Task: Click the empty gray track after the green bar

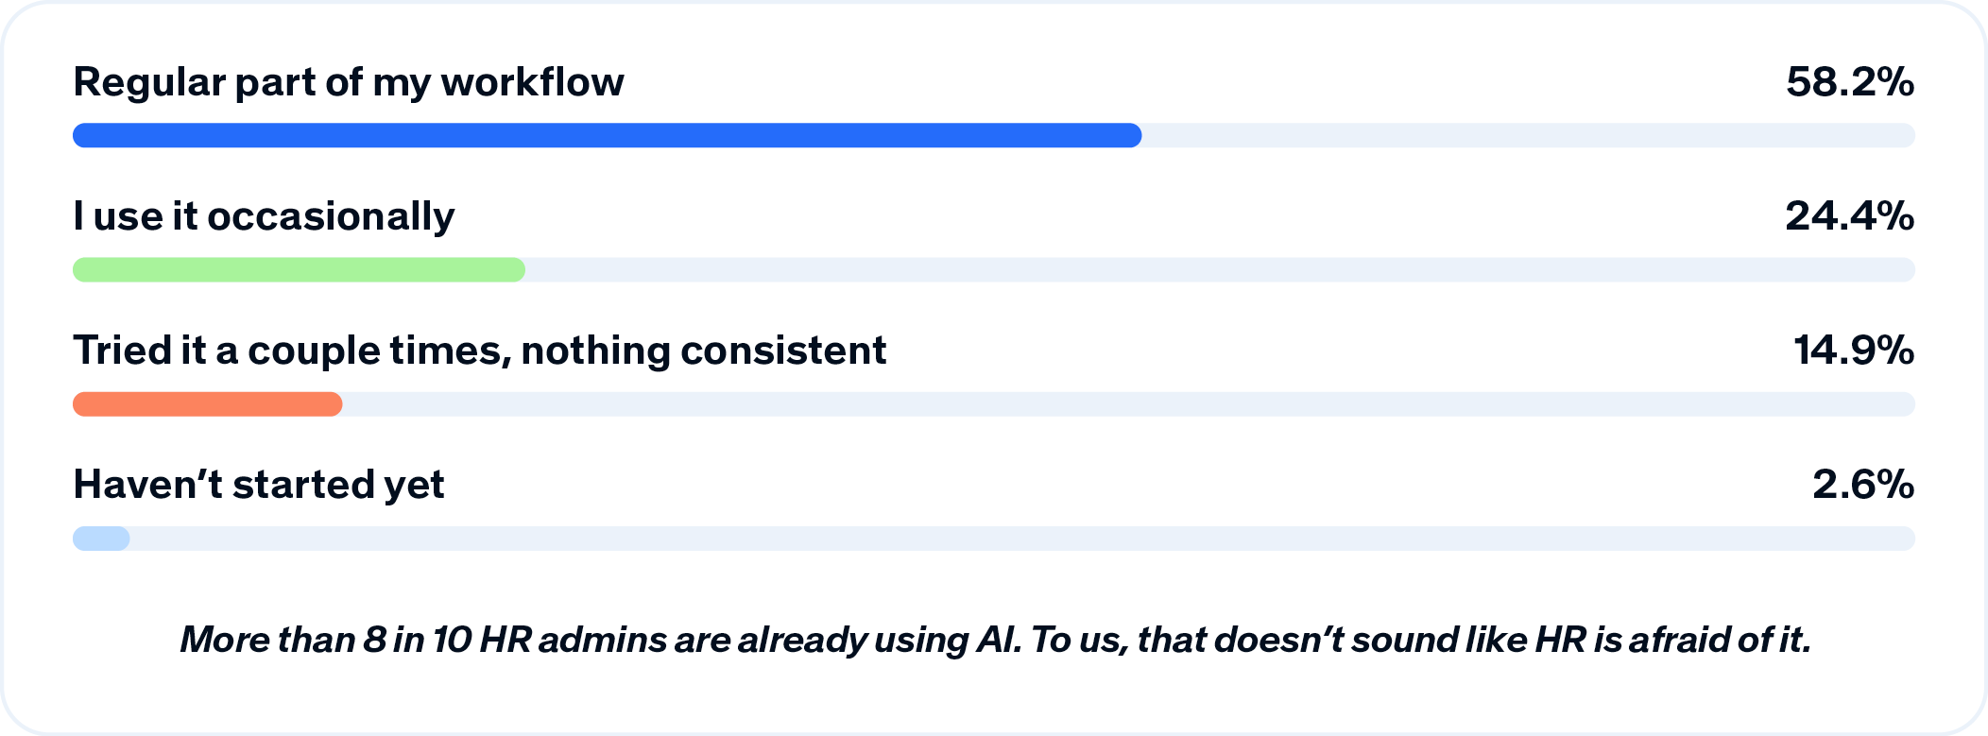Action: coord(1220,269)
